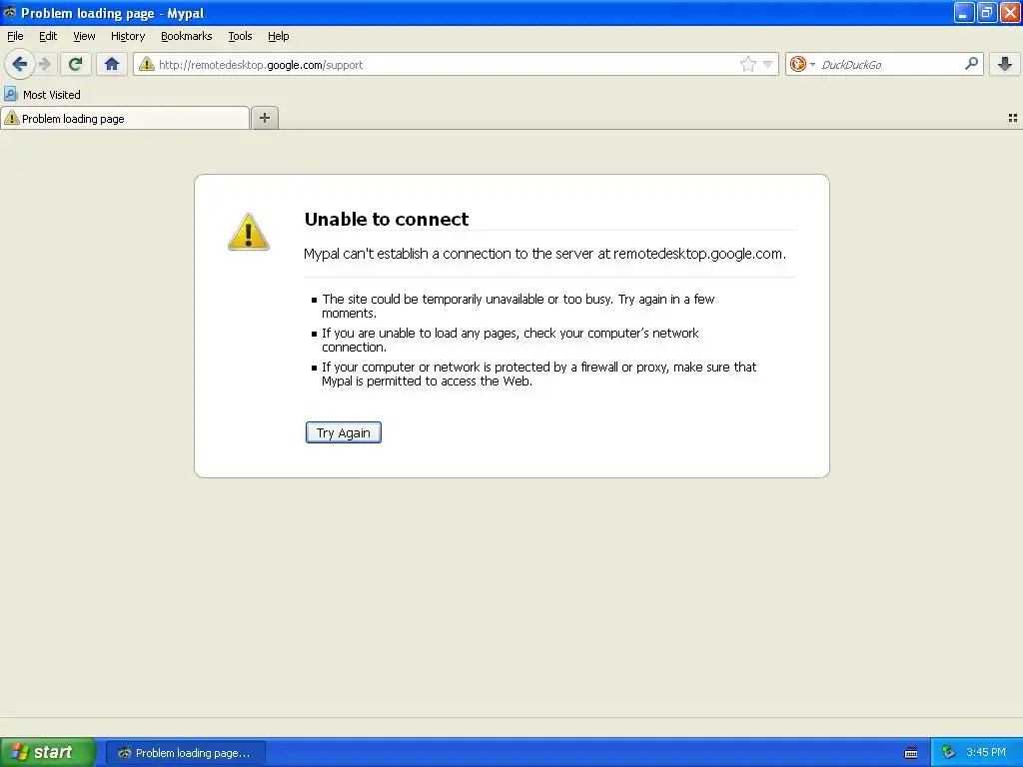
Task: Click the keyboard icon in taskbar
Action: point(911,753)
